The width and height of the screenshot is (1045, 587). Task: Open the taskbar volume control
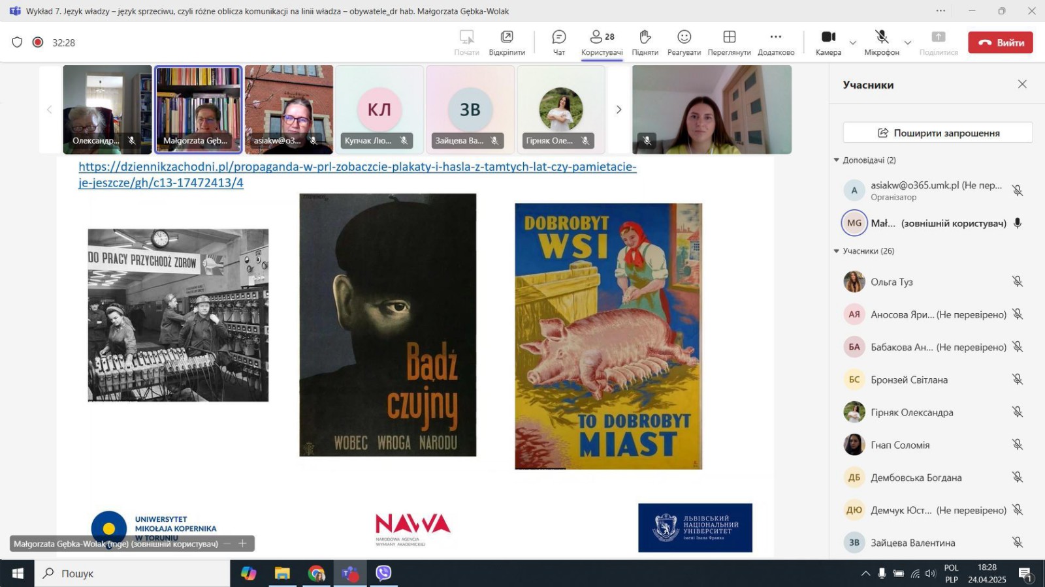pos(931,574)
